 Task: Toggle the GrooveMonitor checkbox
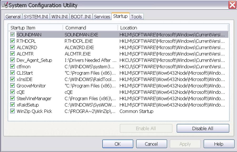[12, 85]
